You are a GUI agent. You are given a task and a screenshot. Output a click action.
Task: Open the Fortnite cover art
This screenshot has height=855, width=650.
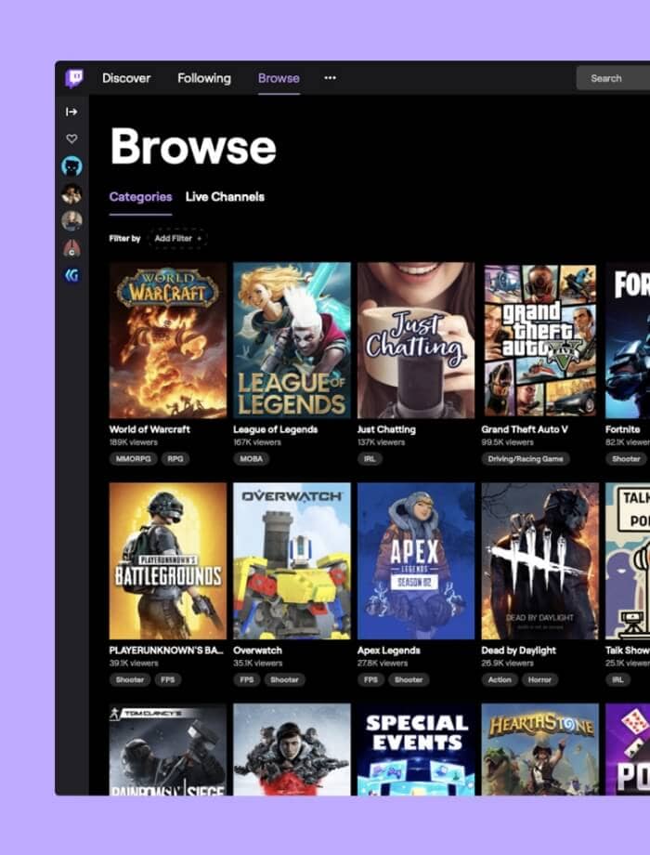pyautogui.click(x=628, y=341)
